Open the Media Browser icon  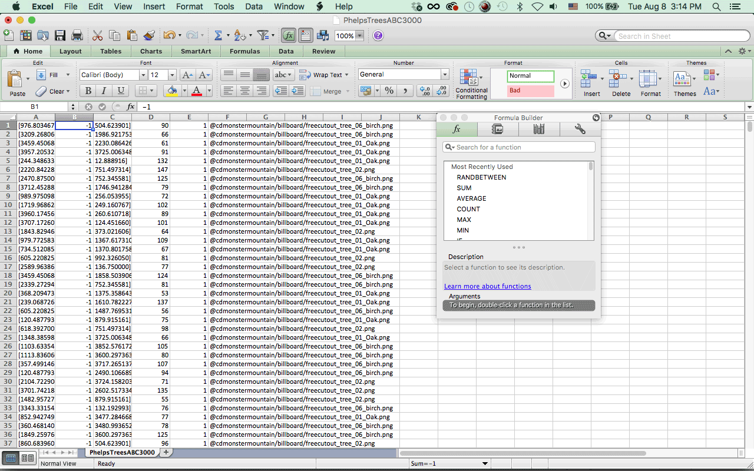[x=322, y=35]
